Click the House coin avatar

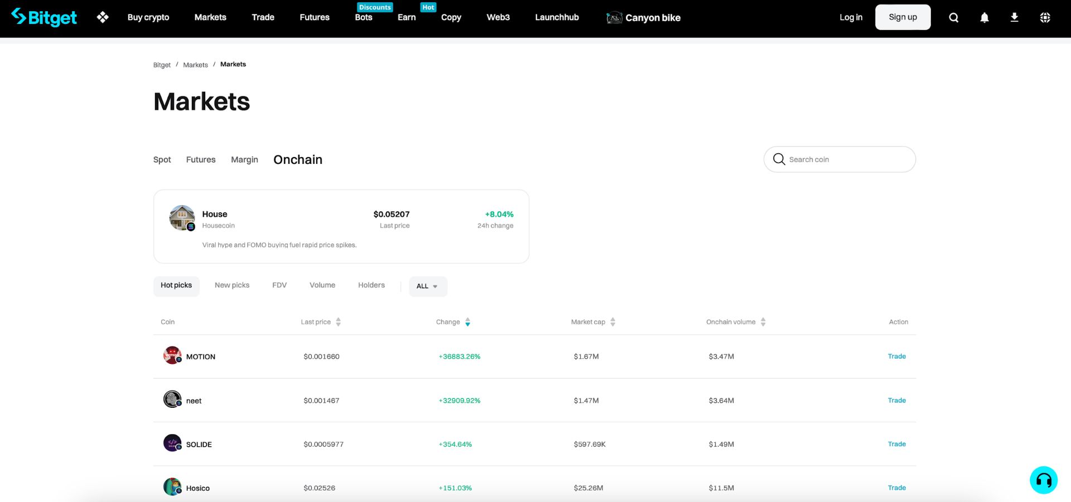[182, 218]
